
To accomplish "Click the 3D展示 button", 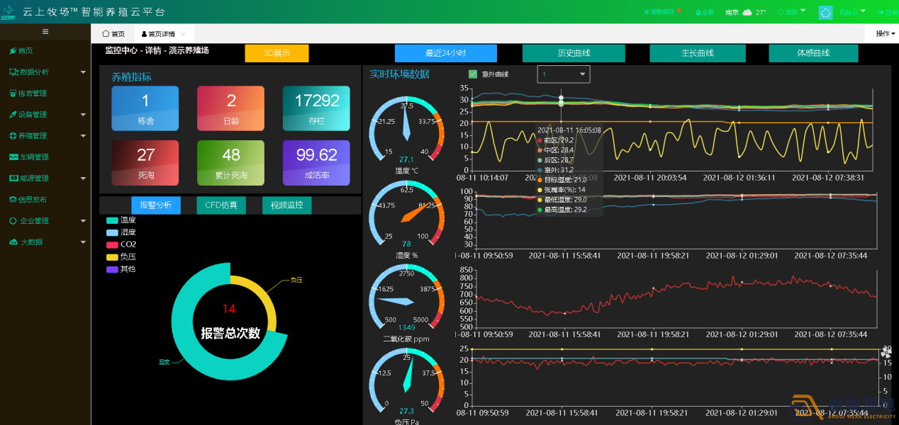I will pos(277,53).
